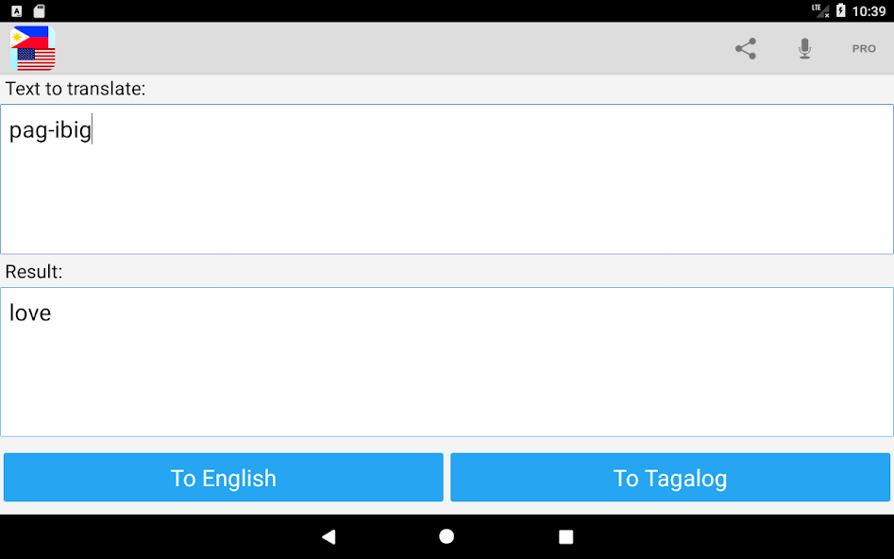Translate text with To English button
This screenshot has height=559, width=894.
(224, 478)
